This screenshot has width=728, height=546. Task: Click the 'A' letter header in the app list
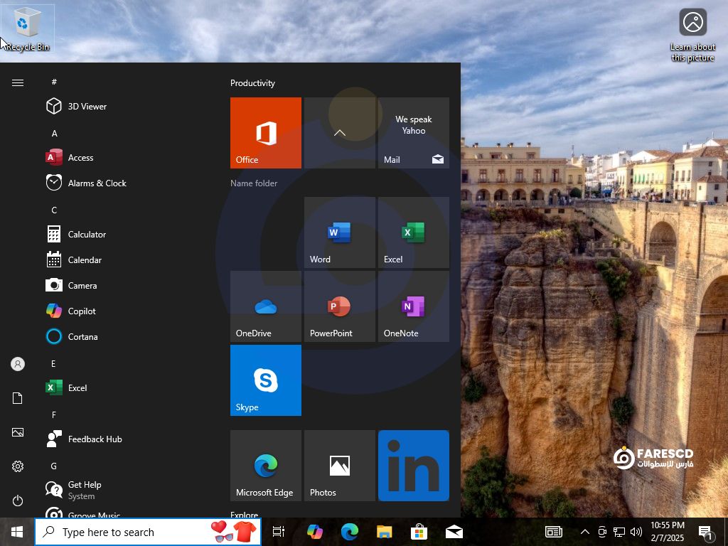click(x=54, y=133)
